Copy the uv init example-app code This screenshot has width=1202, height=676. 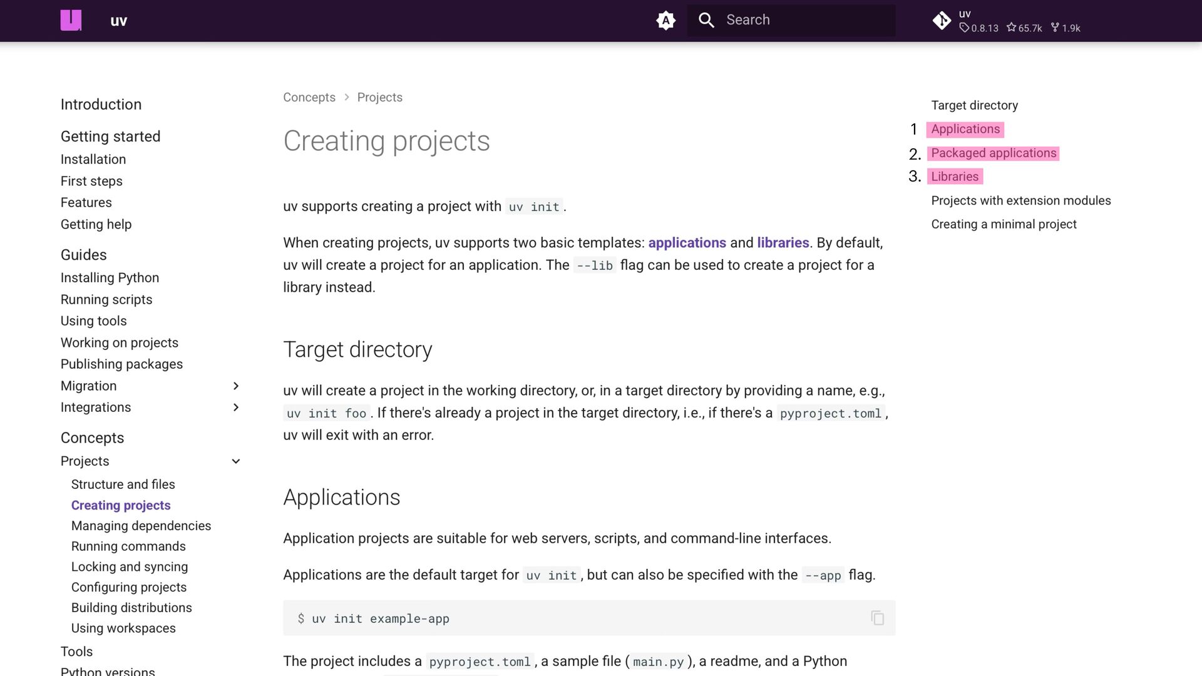(x=877, y=618)
